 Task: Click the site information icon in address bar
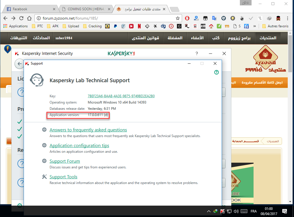38,18
